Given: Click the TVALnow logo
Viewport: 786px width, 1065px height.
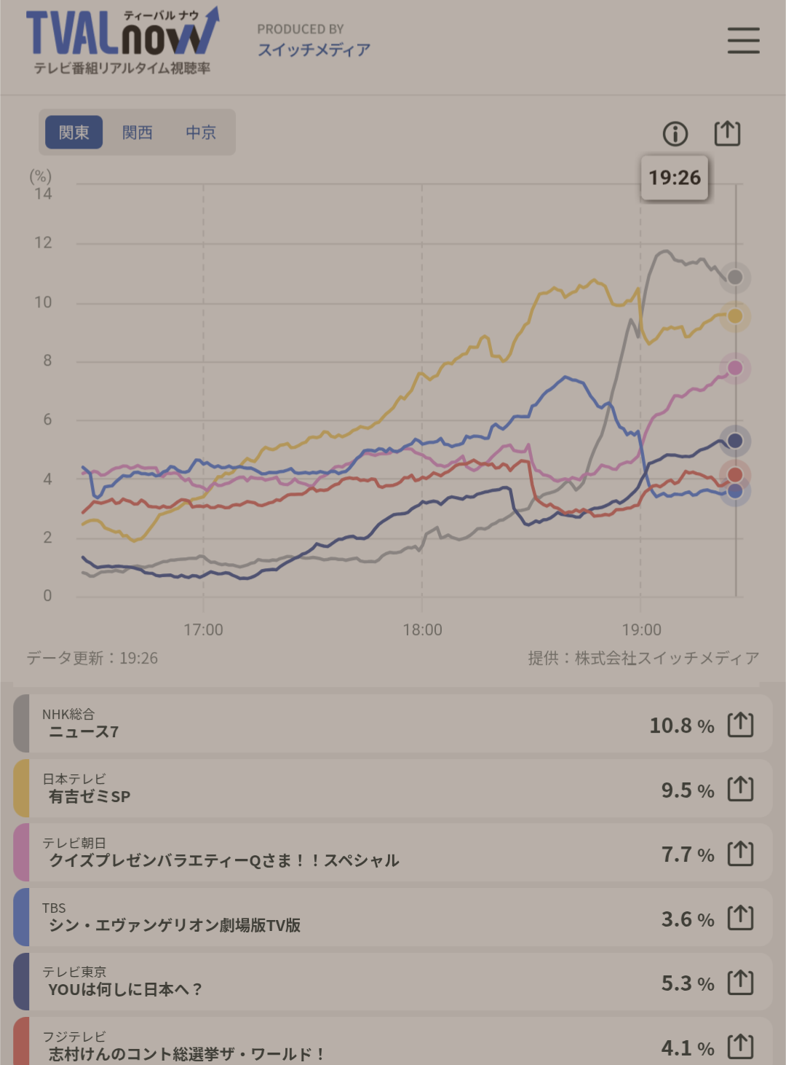Looking at the screenshot, I should 122,42.
